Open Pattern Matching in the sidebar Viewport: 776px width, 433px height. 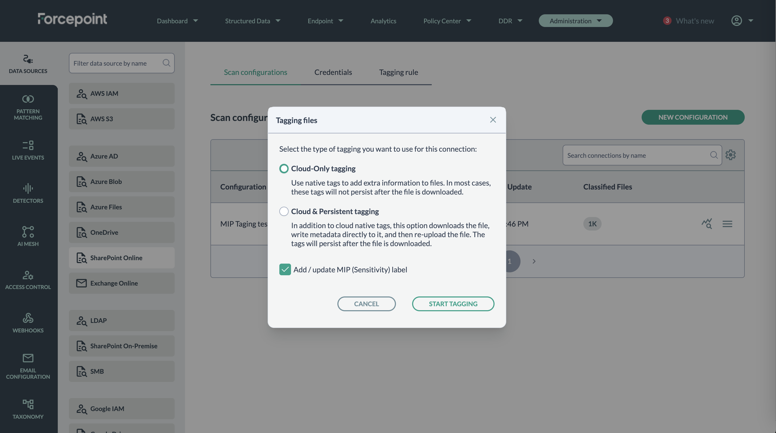[x=28, y=107]
